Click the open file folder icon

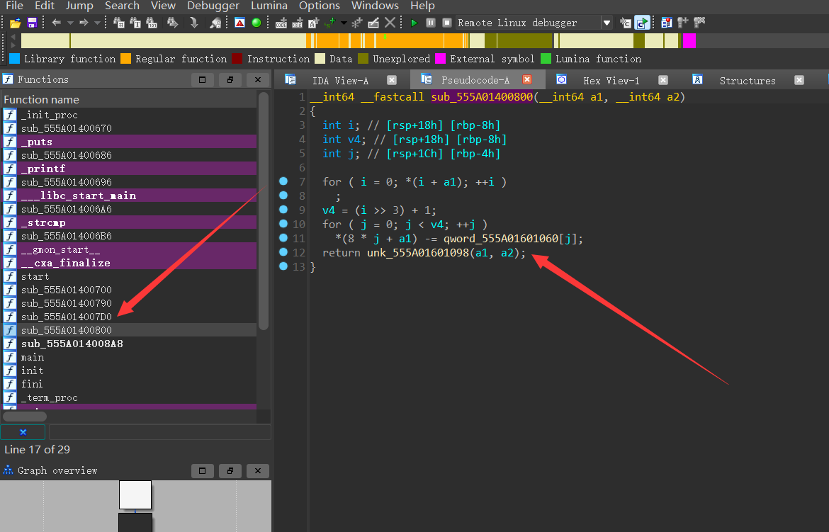click(14, 23)
